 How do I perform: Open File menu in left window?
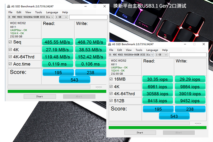point(10,12)
